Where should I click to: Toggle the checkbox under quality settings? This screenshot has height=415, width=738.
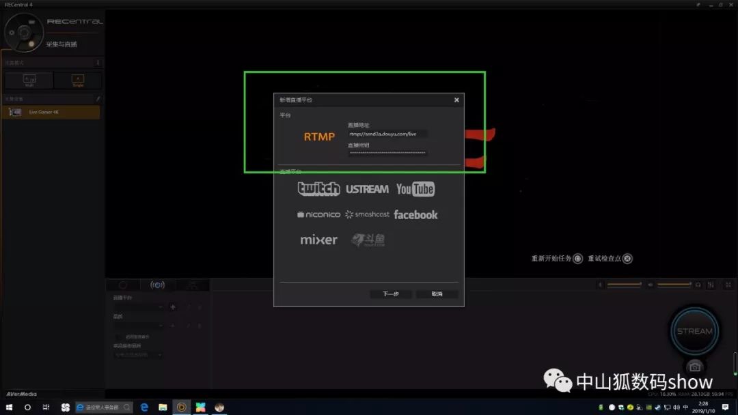pyautogui.click(x=118, y=337)
